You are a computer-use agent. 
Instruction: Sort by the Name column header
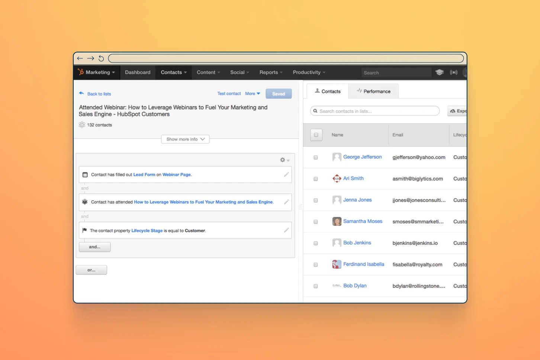point(337,135)
